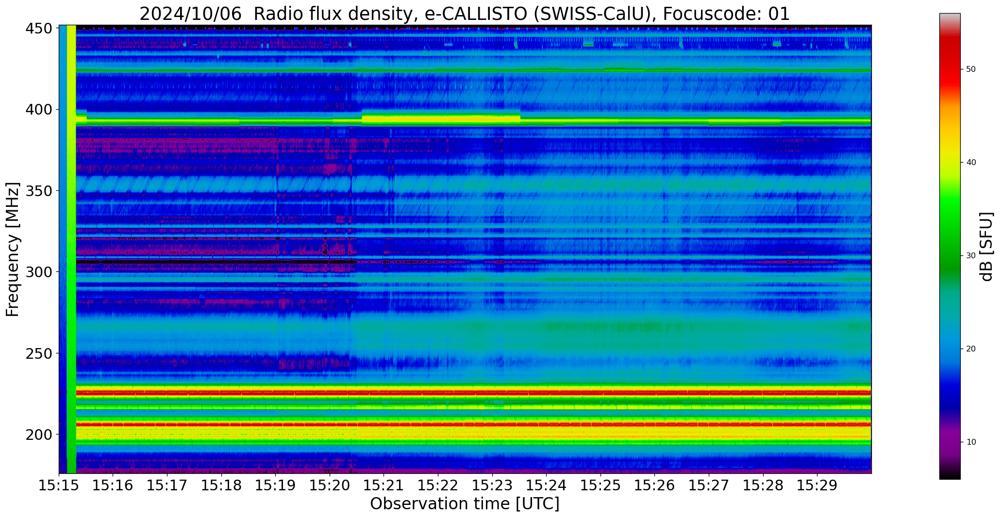Click the 300 frequency tick label

pos(39,272)
